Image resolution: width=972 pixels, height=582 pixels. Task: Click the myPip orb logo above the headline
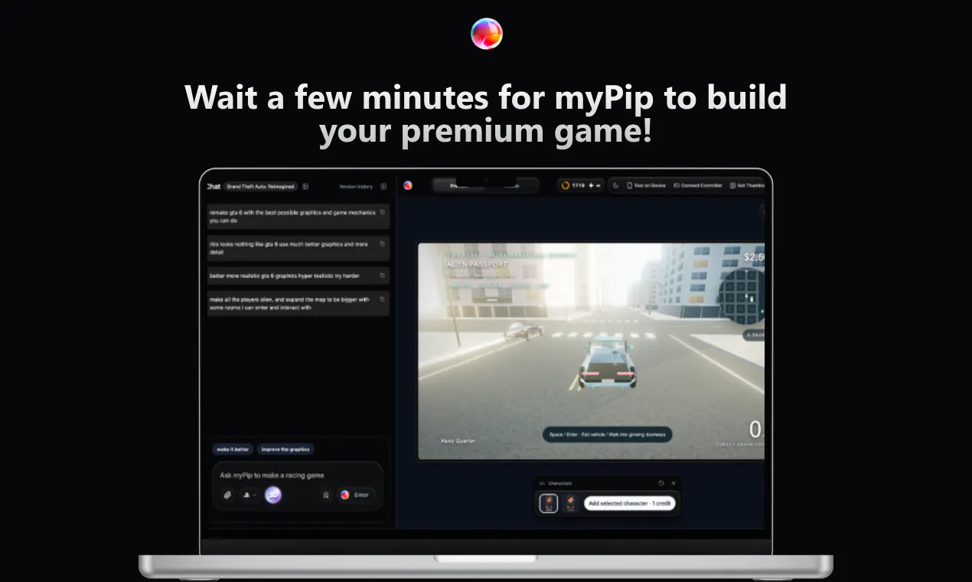point(487,34)
